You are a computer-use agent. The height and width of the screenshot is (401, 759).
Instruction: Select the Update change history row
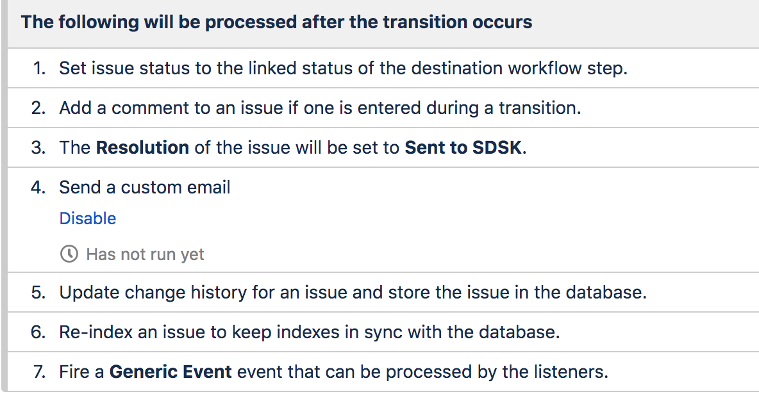point(383,292)
